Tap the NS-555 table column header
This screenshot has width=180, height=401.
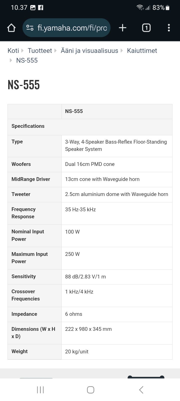tap(74, 111)
